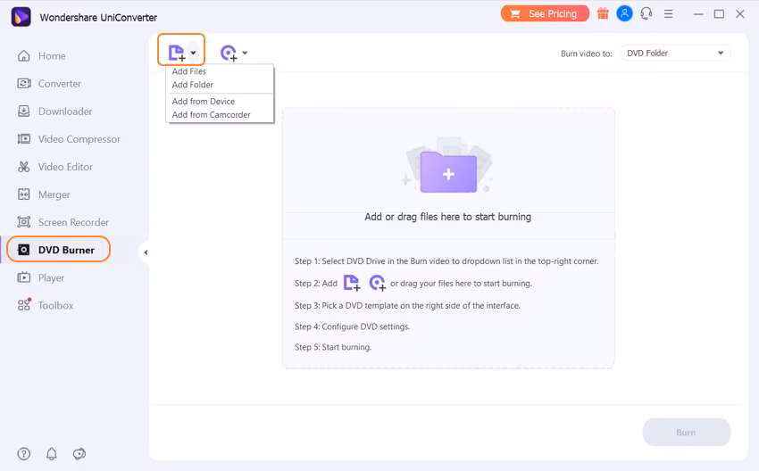Click the purple folder plus icon
Viewport: 759px width, 471px height.
coord(448,171)
